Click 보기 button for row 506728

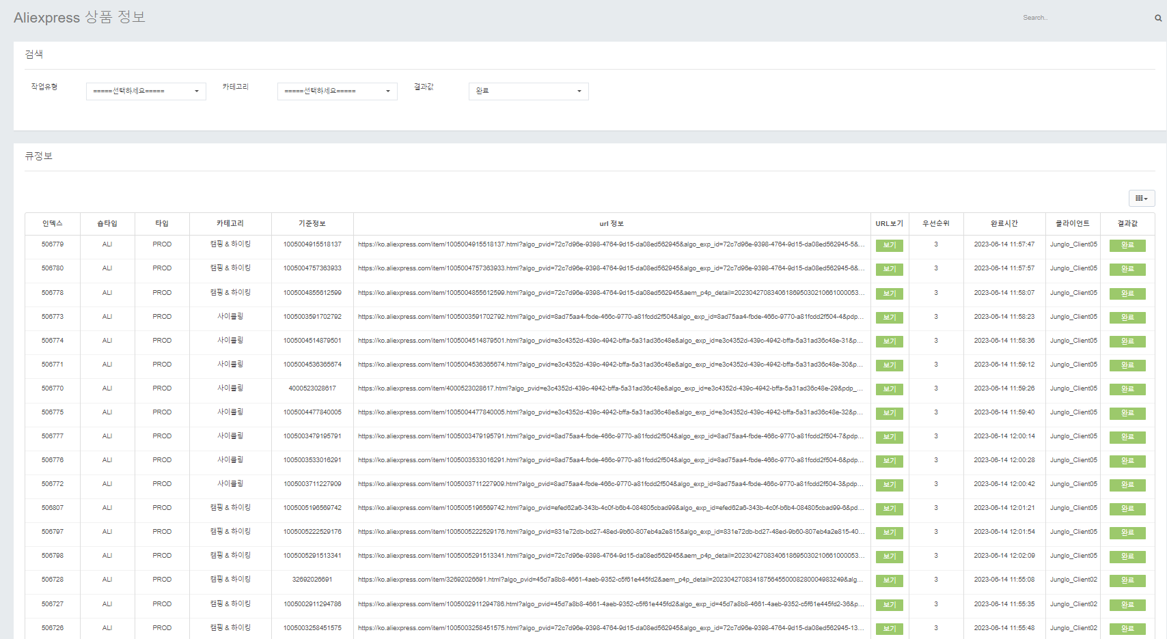click(889, 580)
